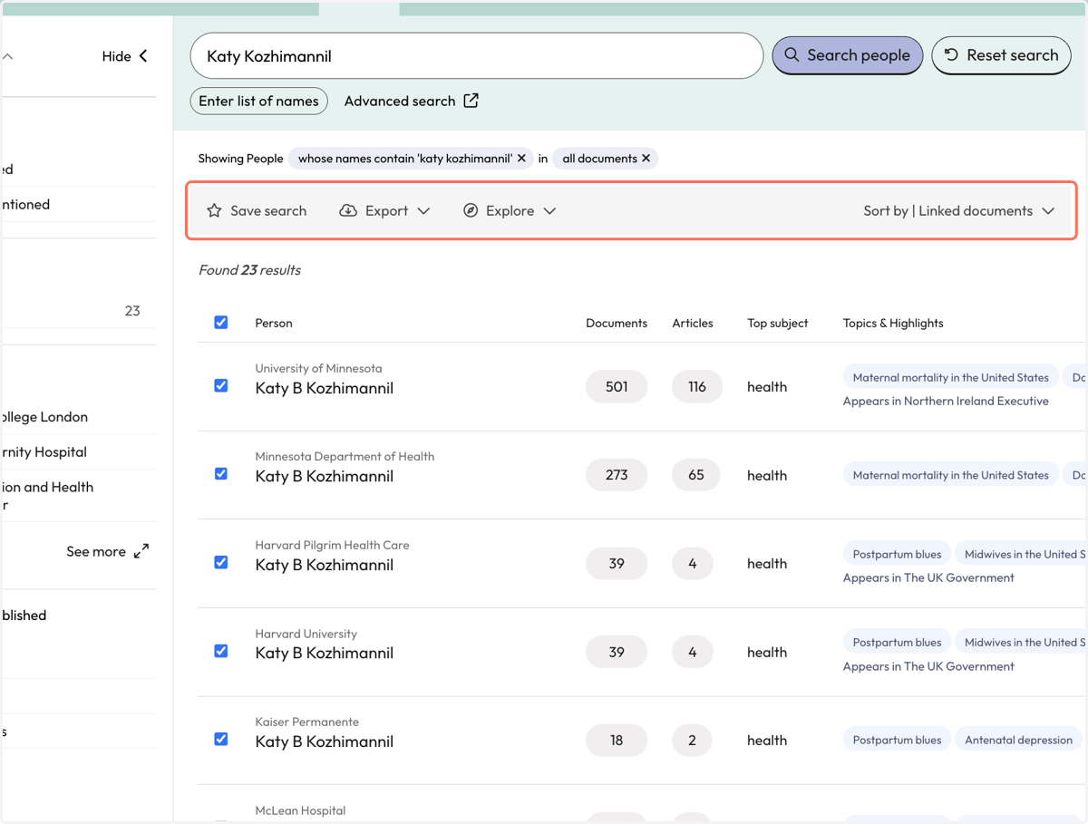
Task: Click the 116 articles badge
Action: coord(697,387)
